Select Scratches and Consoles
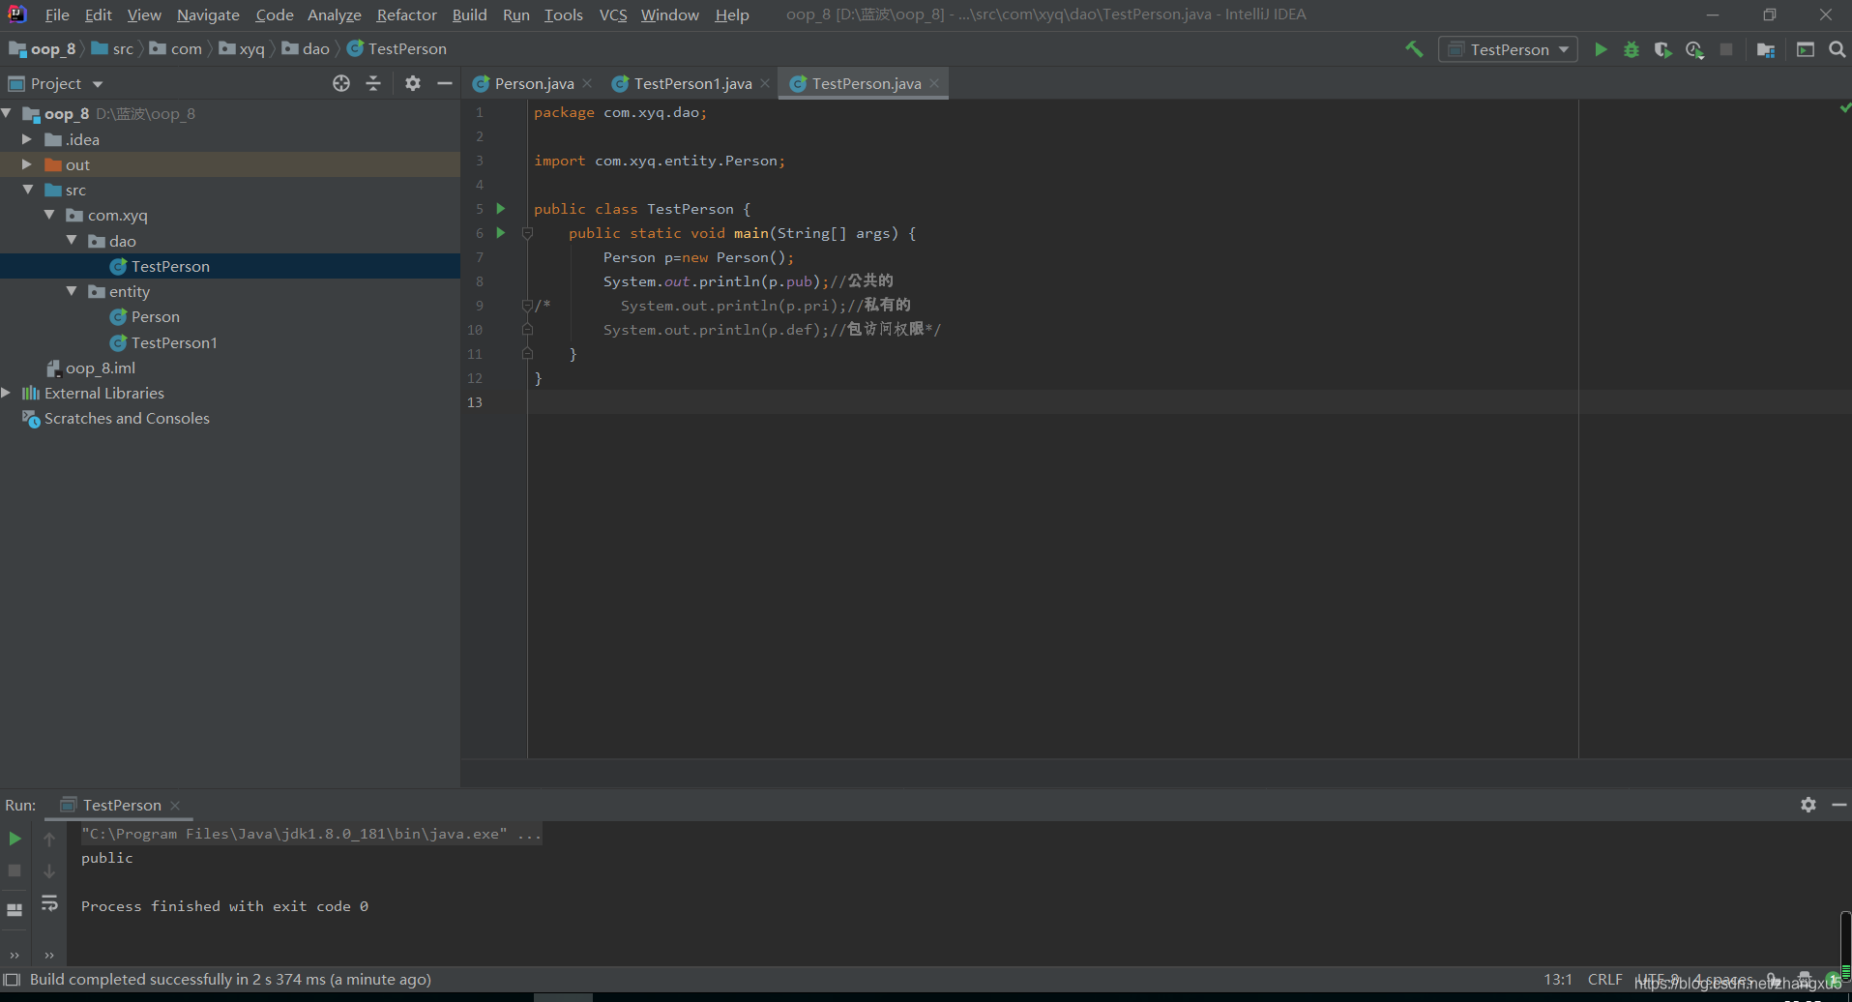 coord(127,418)
